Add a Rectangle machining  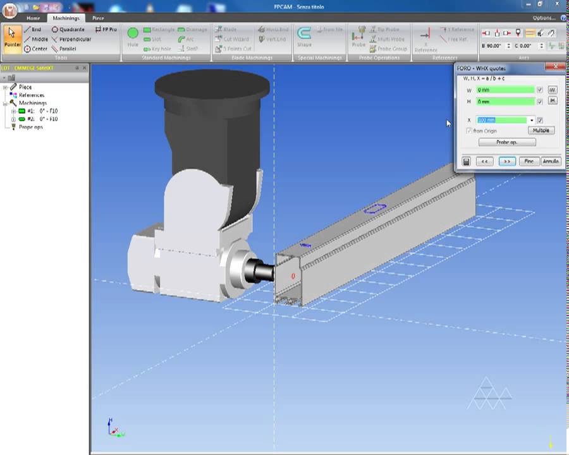[x=159, y=30]
